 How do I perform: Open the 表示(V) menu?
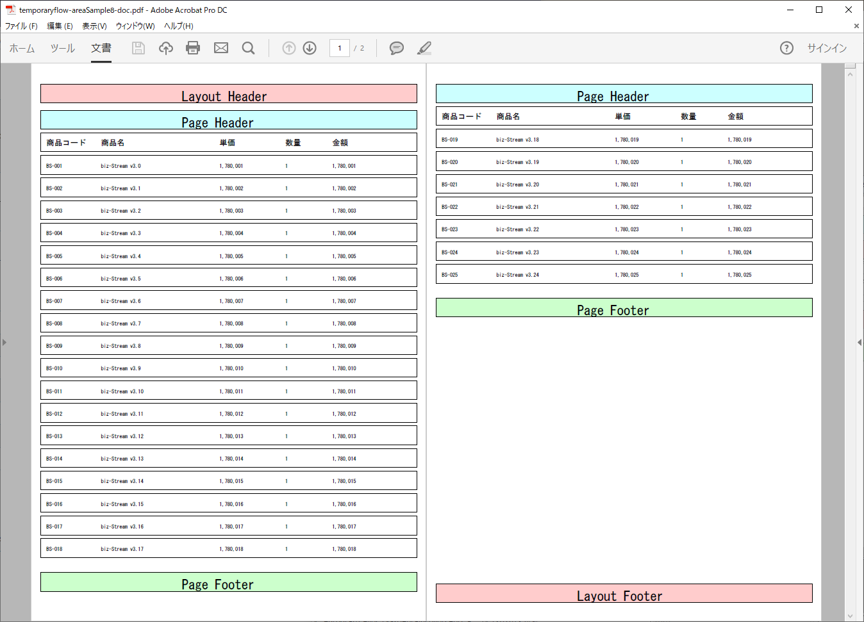(94, 26)
